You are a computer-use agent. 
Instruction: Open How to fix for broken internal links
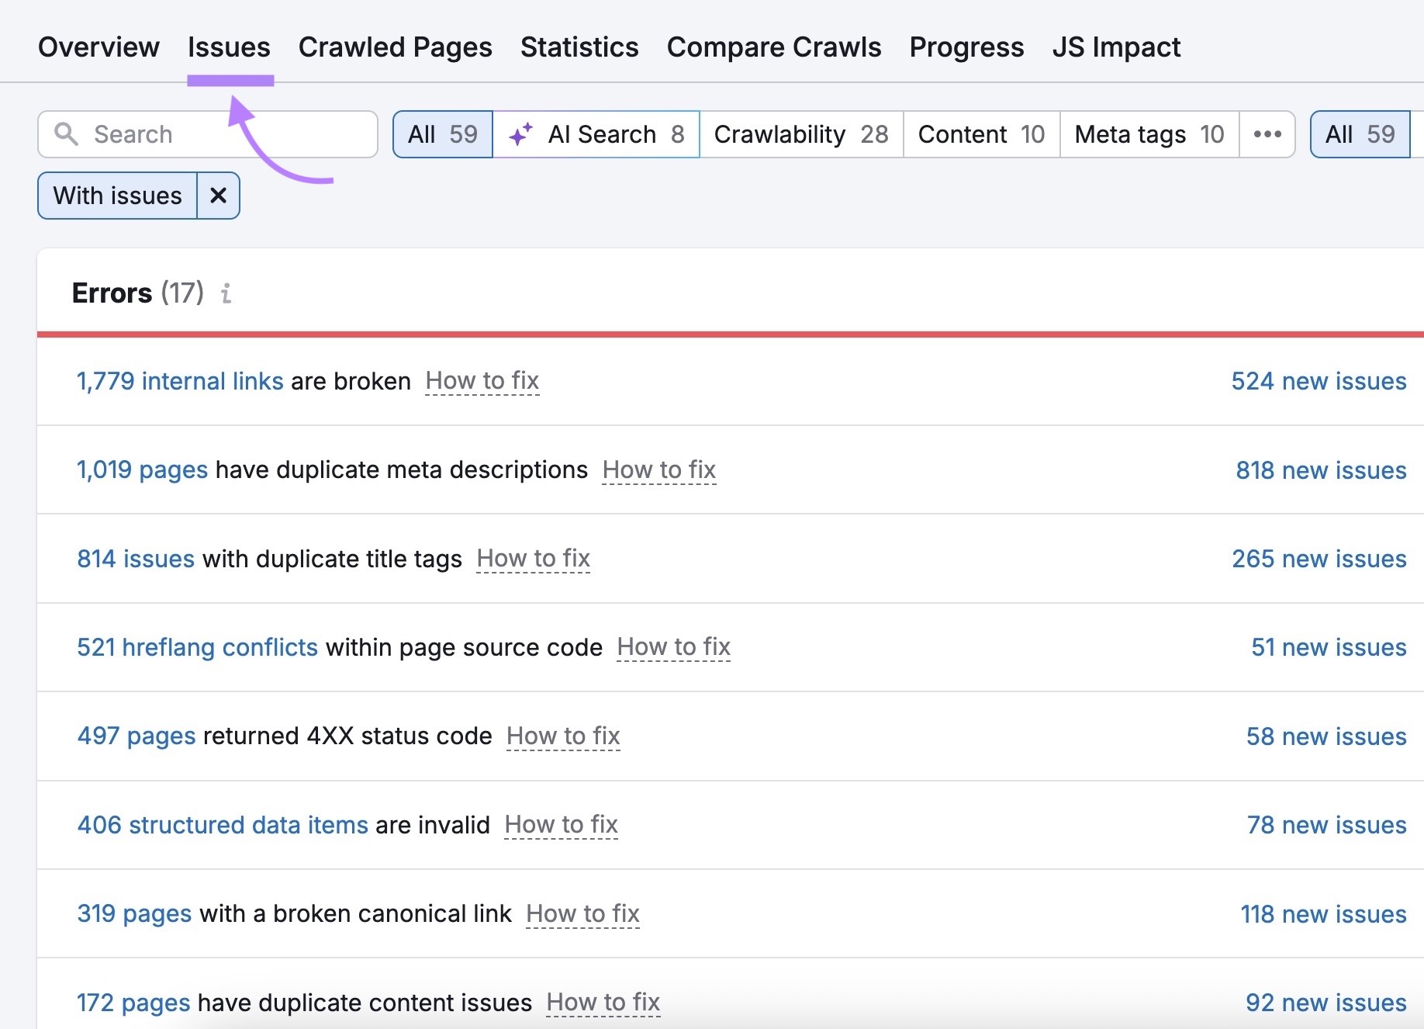point(482,380)
